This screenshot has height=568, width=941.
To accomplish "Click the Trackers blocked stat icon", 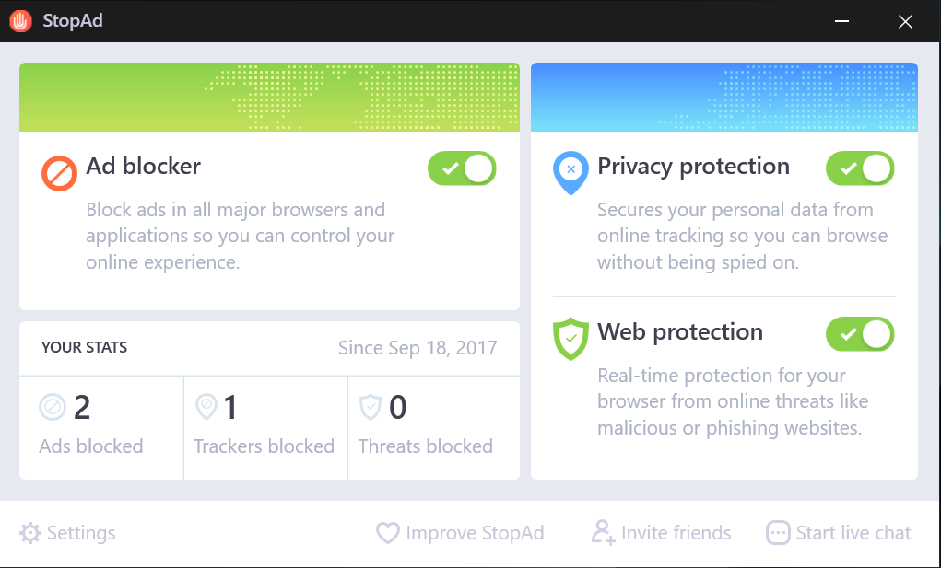I will tap(206, 407).
